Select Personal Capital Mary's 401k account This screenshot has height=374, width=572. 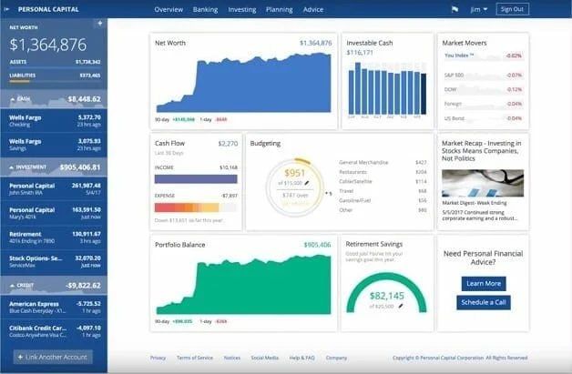[54, 213]
